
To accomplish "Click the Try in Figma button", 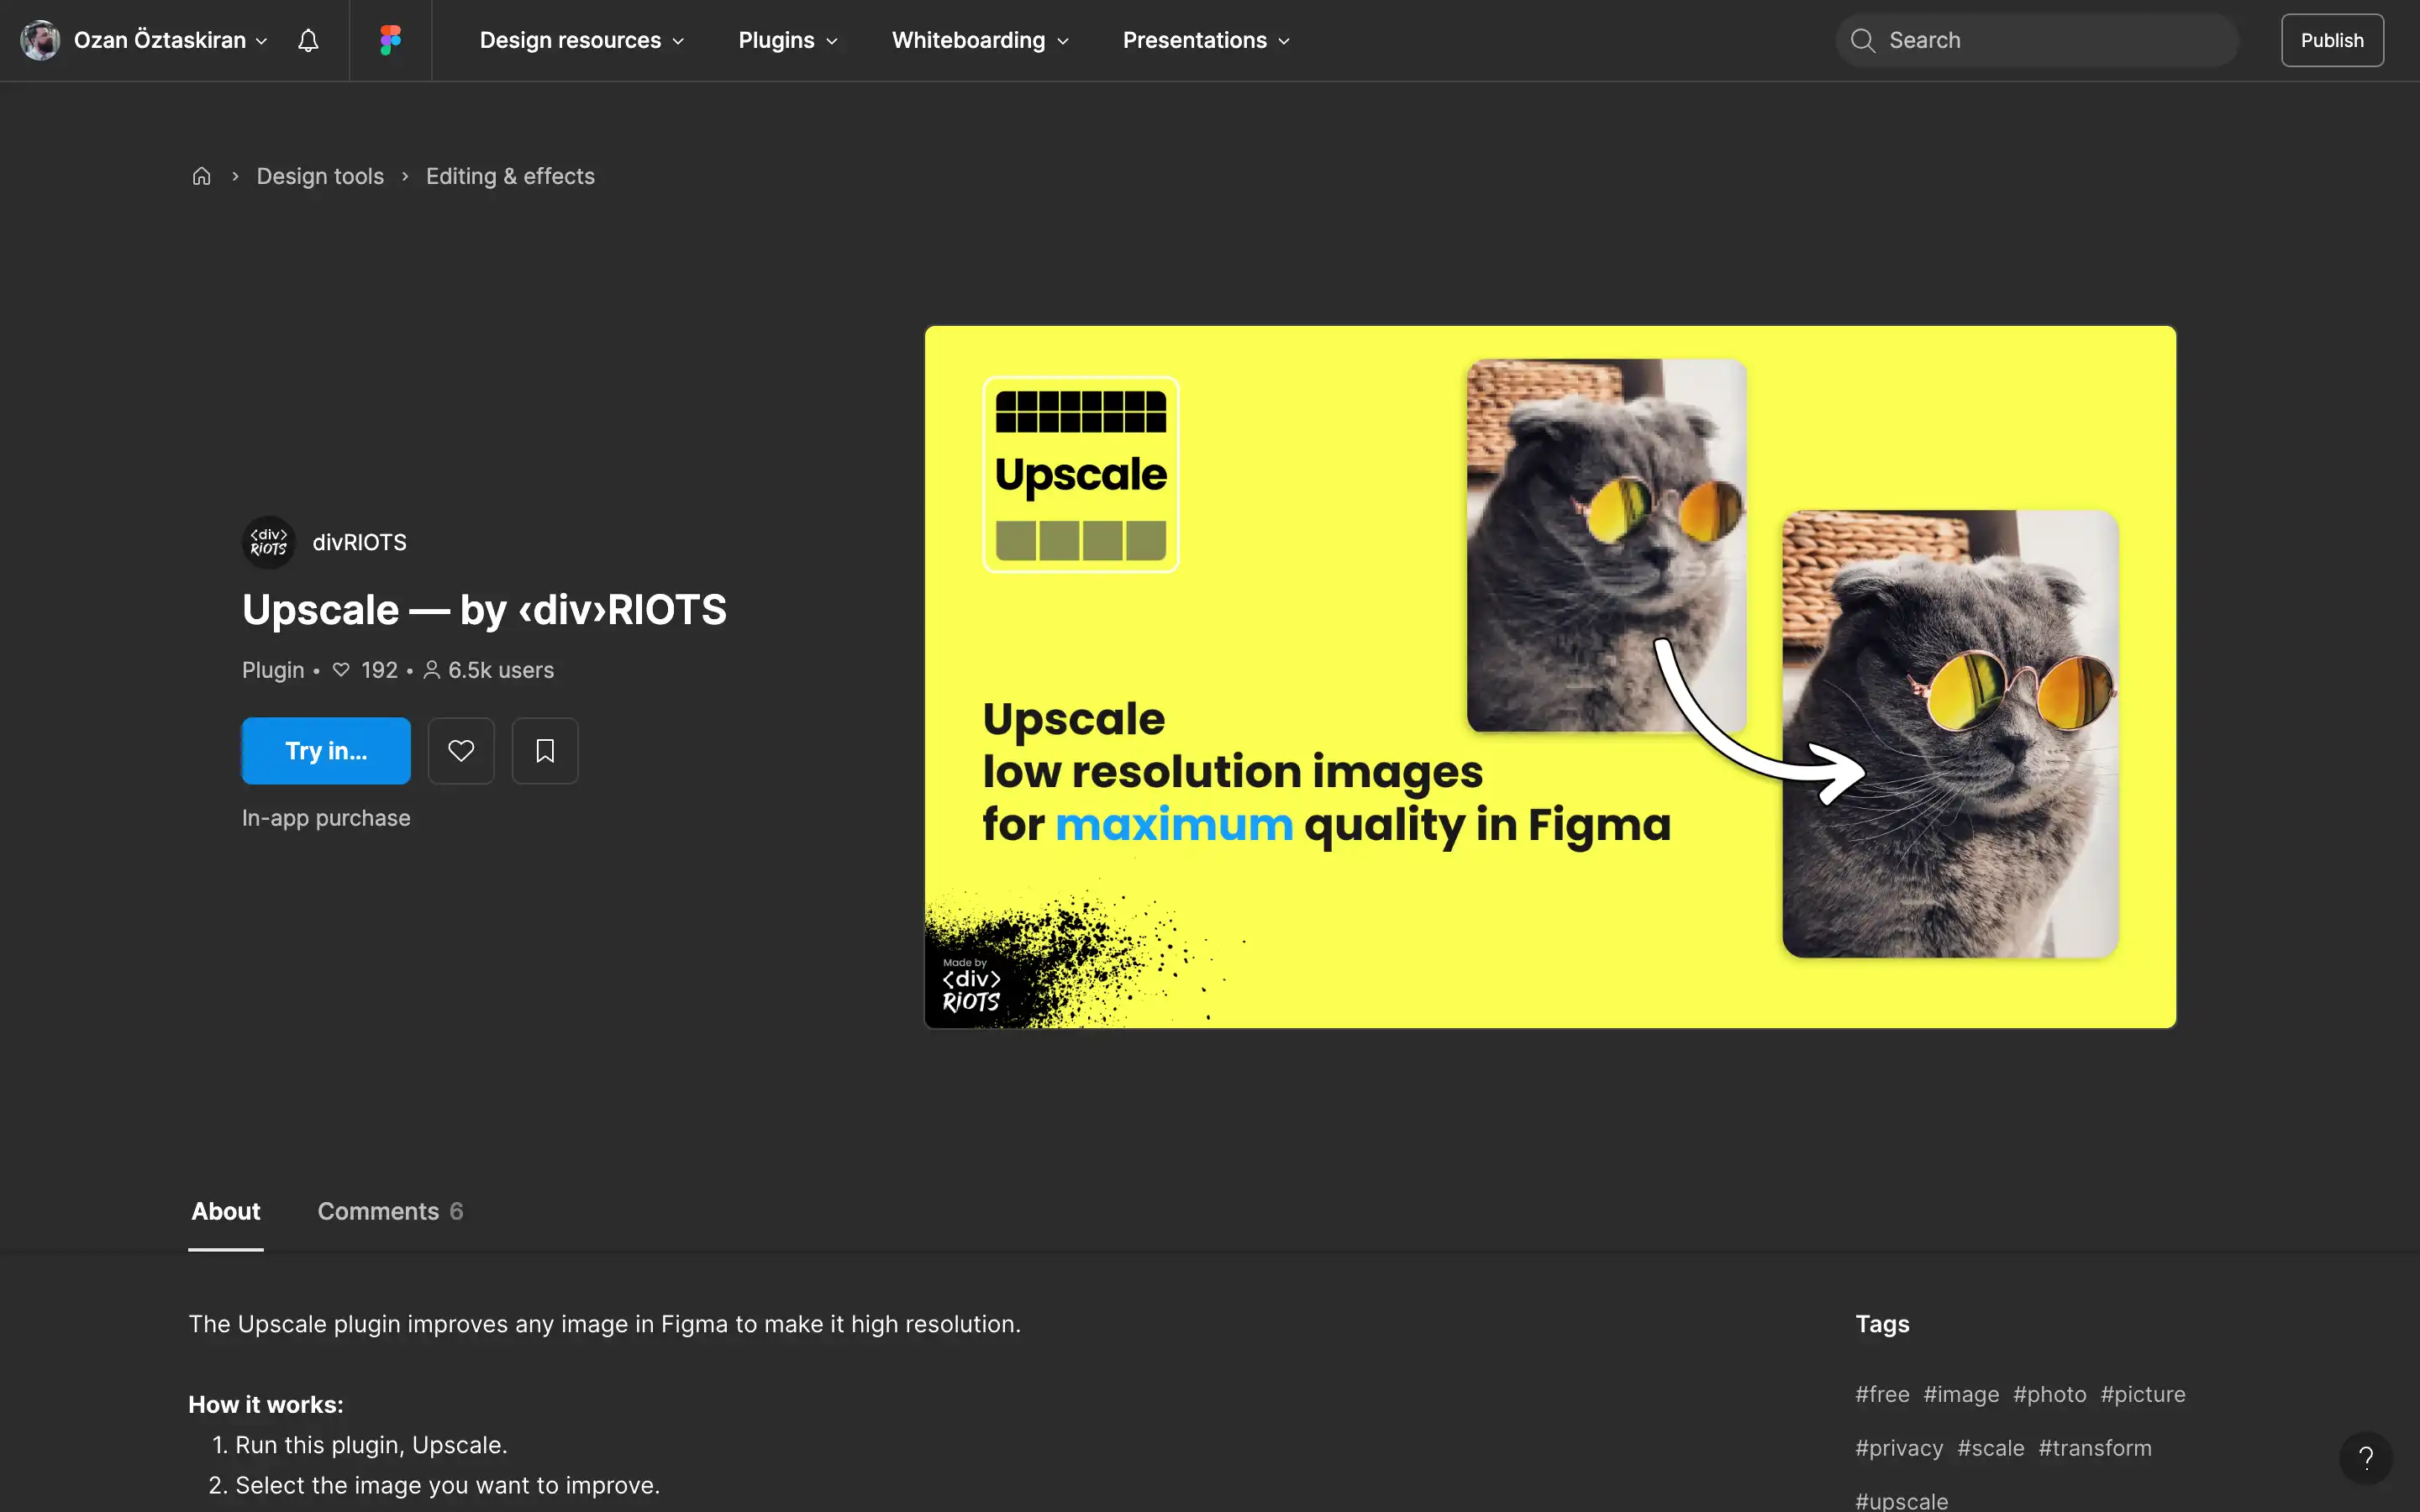I will point(326,750).
